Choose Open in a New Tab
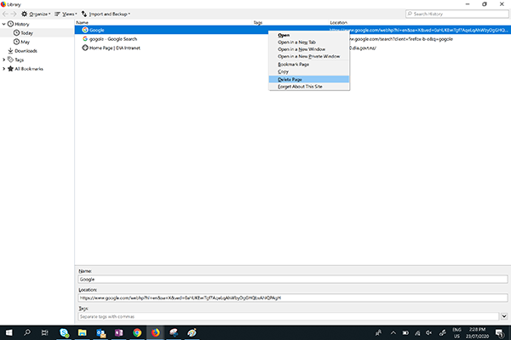This screenshot has height=340, width=511. 309,42
